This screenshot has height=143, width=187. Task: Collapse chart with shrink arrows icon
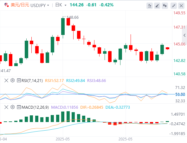(174, 6)
